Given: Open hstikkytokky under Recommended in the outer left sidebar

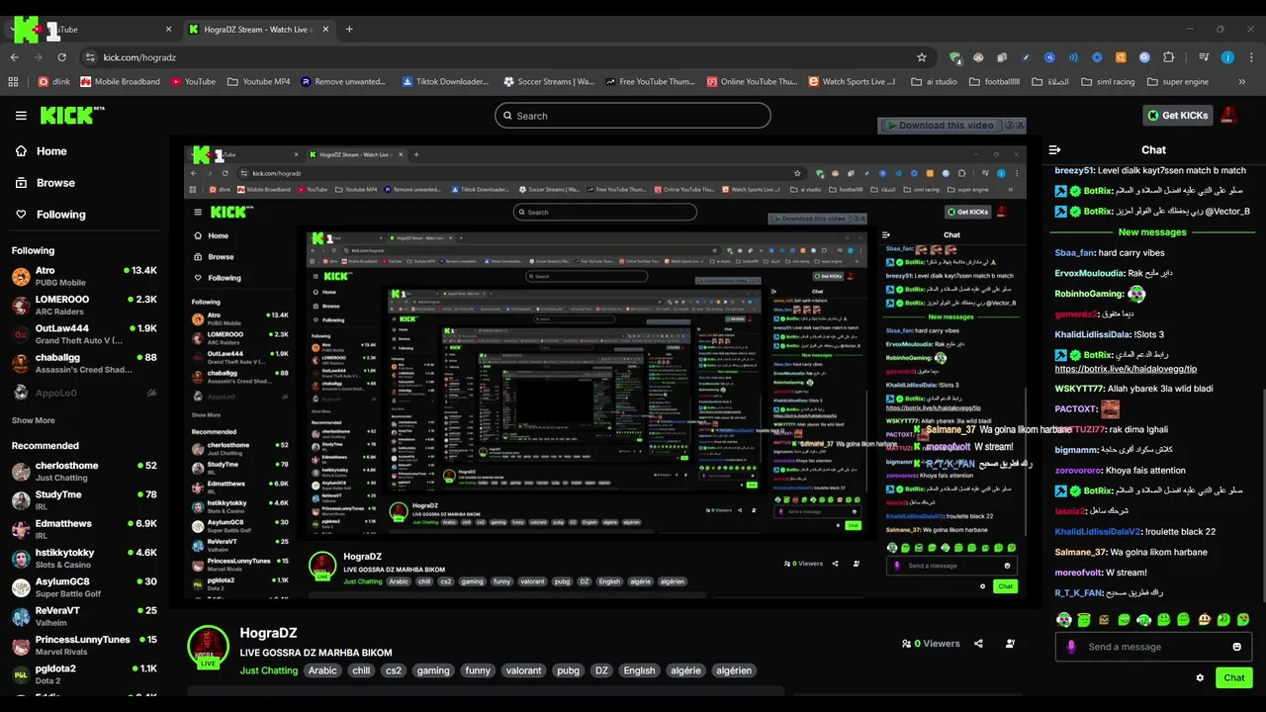Looking at the screenshot, I should click(83, 559).
